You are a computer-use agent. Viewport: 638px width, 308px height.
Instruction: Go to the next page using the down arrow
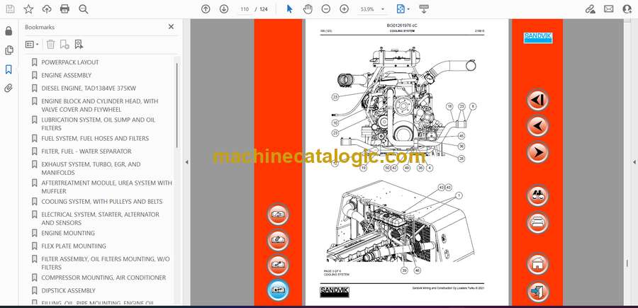click(x=224, y=9)
